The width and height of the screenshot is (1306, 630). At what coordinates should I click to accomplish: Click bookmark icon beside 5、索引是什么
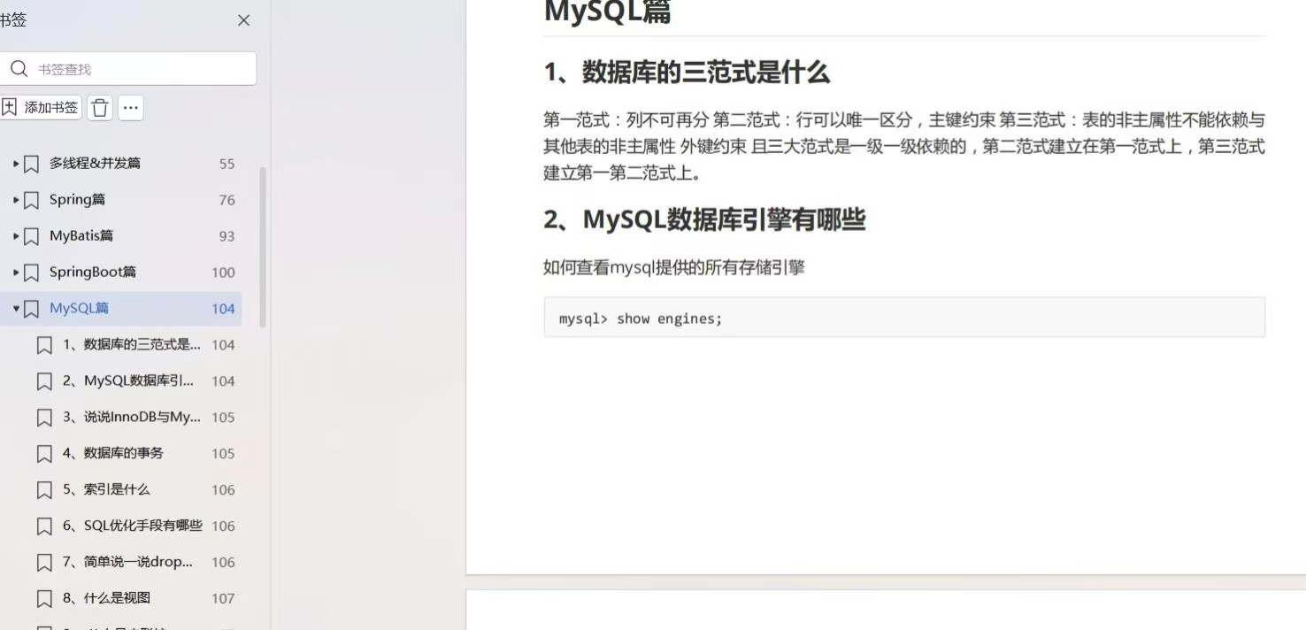click(x=44, y=489)
